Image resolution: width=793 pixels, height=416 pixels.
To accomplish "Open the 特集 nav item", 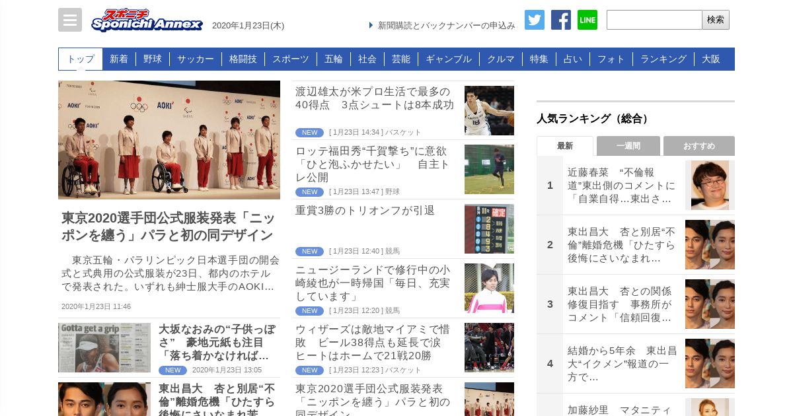I will click(x=539, y=59).
